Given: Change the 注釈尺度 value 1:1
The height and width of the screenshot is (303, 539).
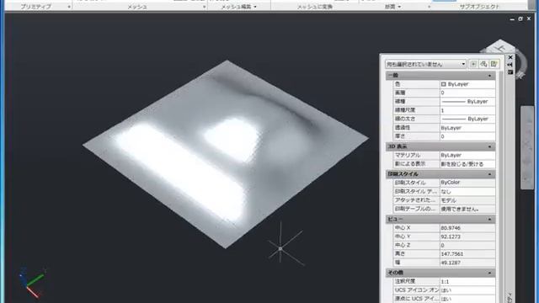Looking at the screenshot, I should coord(467,281).
